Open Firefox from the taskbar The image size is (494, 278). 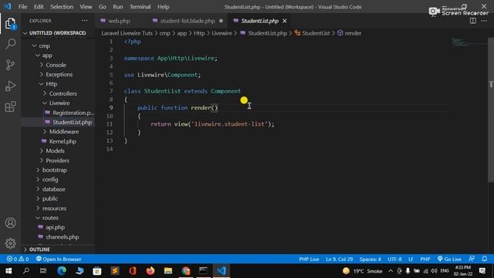pyautogui.click(x=151, y=271)
